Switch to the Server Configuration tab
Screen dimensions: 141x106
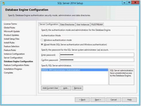49,24
